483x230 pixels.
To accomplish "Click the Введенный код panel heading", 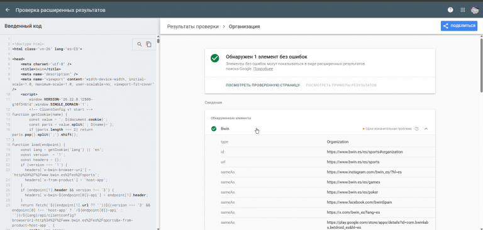I will click(23, 26).
